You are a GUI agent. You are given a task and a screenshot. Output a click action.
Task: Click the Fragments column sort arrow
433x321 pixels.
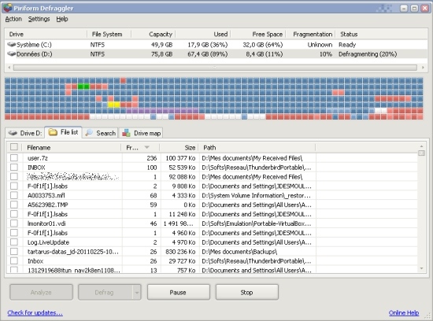click(x=146, y=147)
